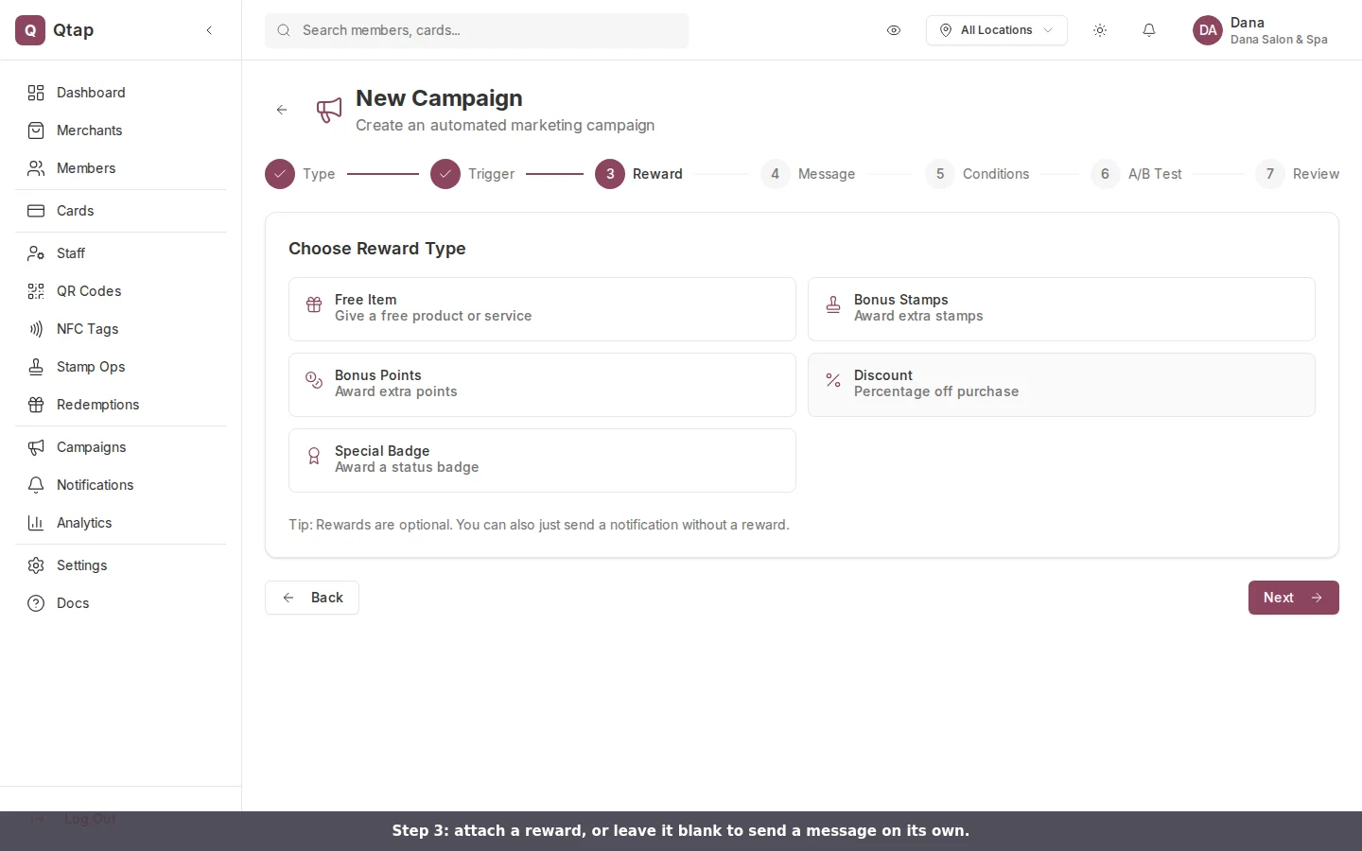Open the QR Codes icon
The width and height of the screenshot is (1362, 851).
pyautogui.click(x=36, y=291)
